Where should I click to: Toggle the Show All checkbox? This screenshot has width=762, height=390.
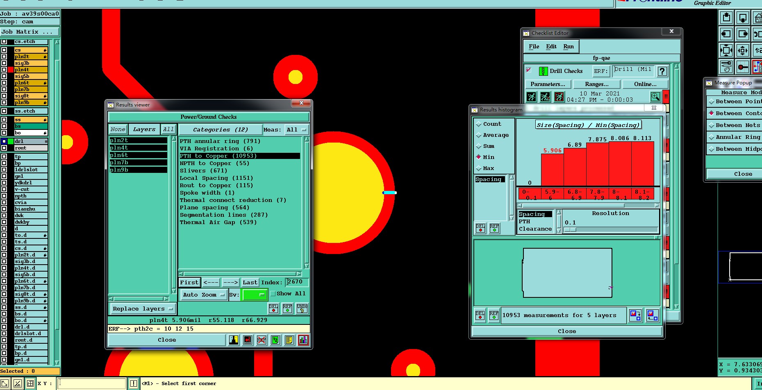(273, 294)
